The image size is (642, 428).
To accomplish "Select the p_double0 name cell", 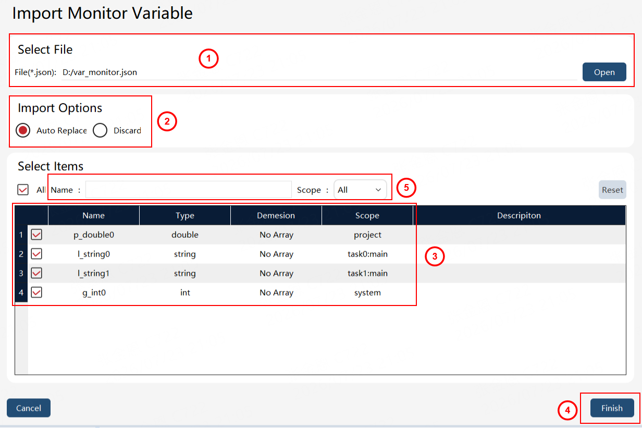I will (94, 235).
